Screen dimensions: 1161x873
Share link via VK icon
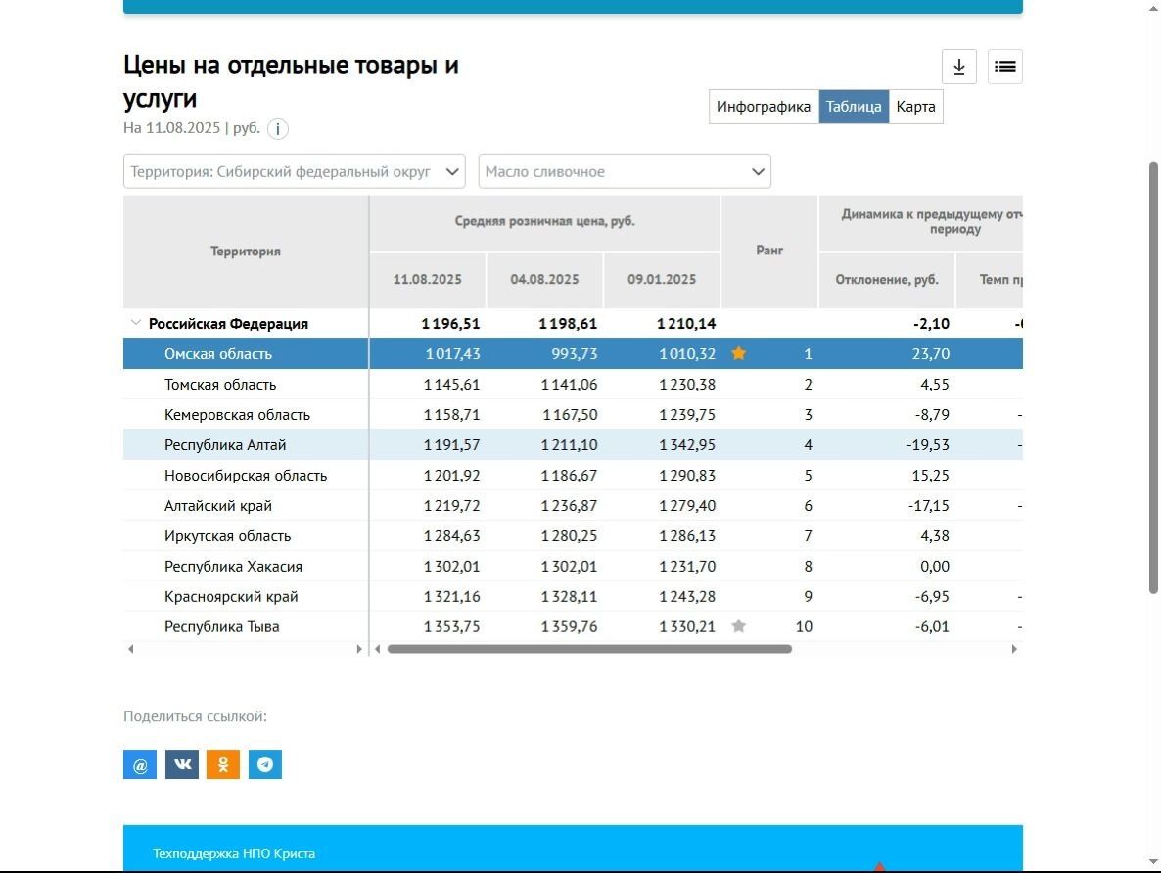[182, 764]
